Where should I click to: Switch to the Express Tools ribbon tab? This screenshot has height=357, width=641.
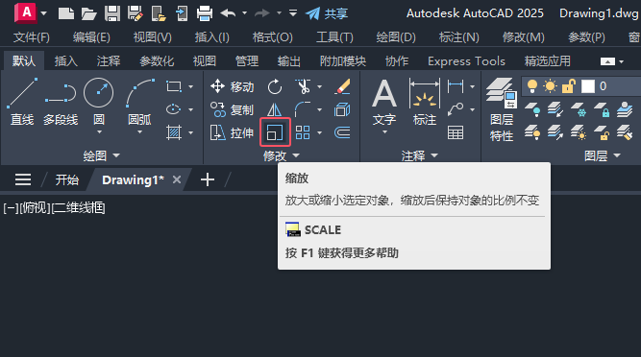point(466,61)
